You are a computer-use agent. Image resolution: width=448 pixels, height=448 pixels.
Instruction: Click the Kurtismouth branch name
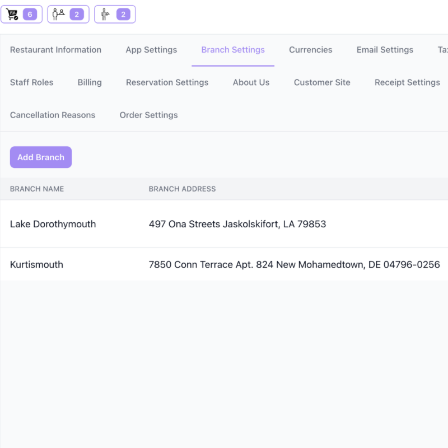pos(36,264)
